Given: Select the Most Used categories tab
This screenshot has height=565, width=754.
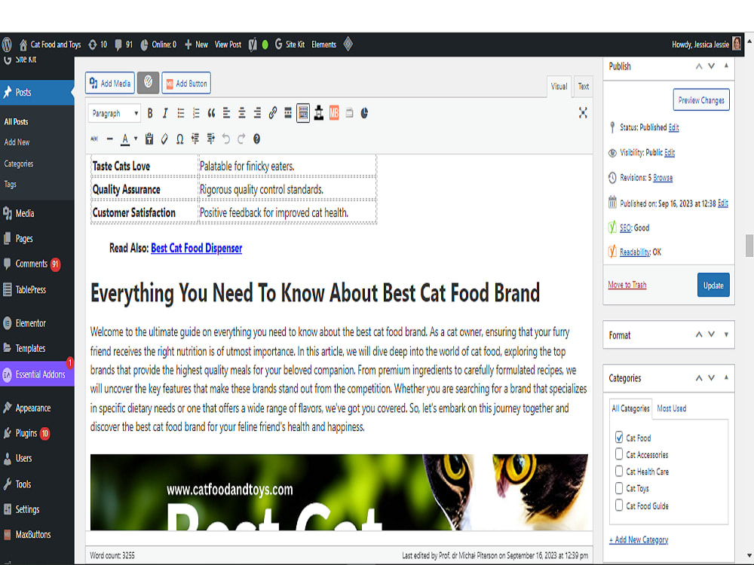Looking at the screenshot, I should pyautogui.click(x=671, y=408).
